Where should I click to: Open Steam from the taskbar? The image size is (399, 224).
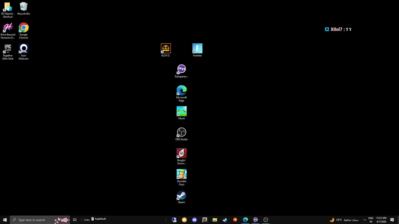(x=225, y=220)
